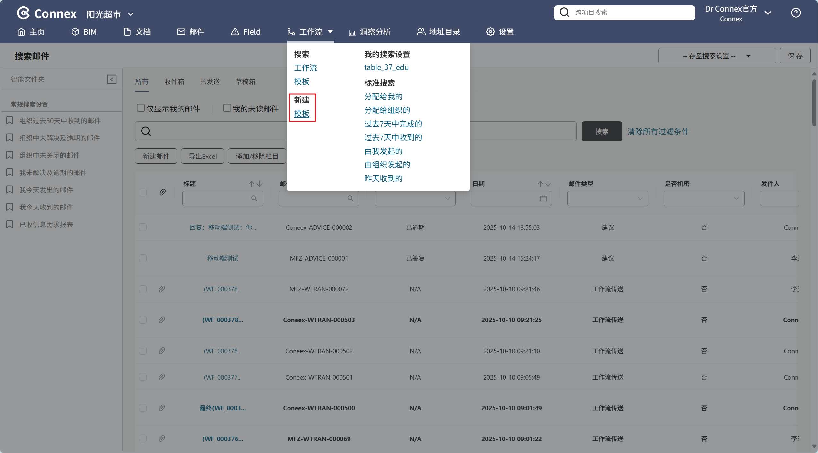
Task: Open the 存盘搜索设置 dropdown
Action: pyautogui.click(x=717, y=56)
